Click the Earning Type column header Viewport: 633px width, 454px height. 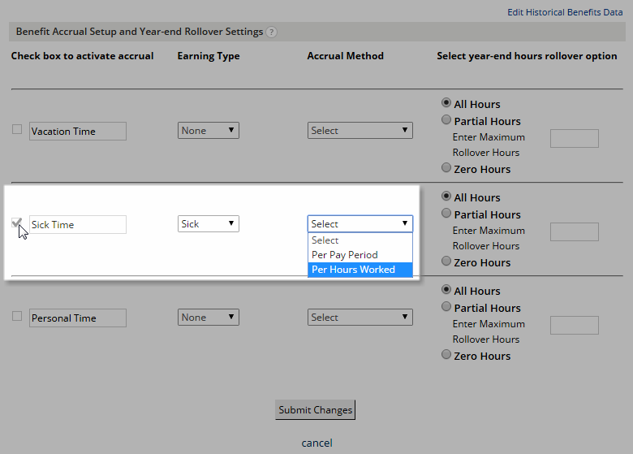pos(209,56)
